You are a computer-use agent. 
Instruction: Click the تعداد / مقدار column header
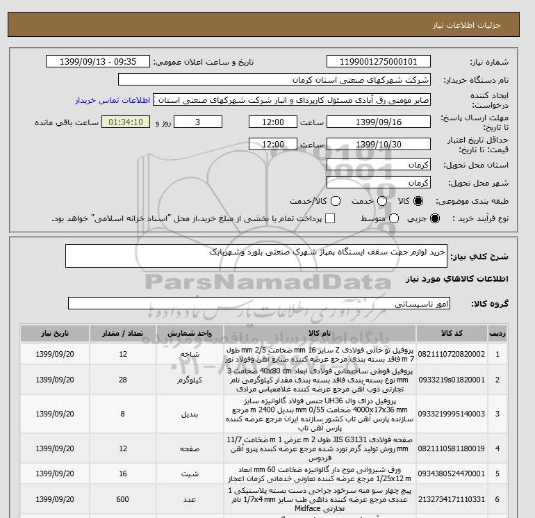tap(123, 333)
